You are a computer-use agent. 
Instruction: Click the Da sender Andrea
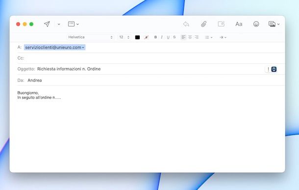[x=34, y=80]
